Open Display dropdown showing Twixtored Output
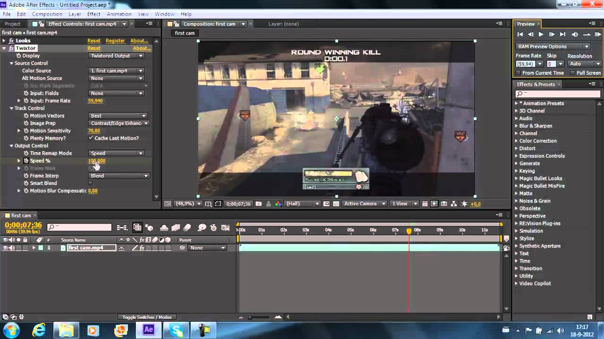 point(116,56)
